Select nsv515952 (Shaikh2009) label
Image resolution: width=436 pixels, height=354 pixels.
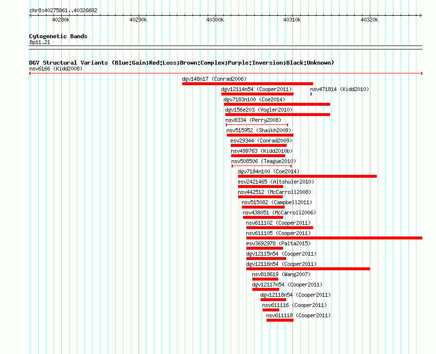(259, 130)
